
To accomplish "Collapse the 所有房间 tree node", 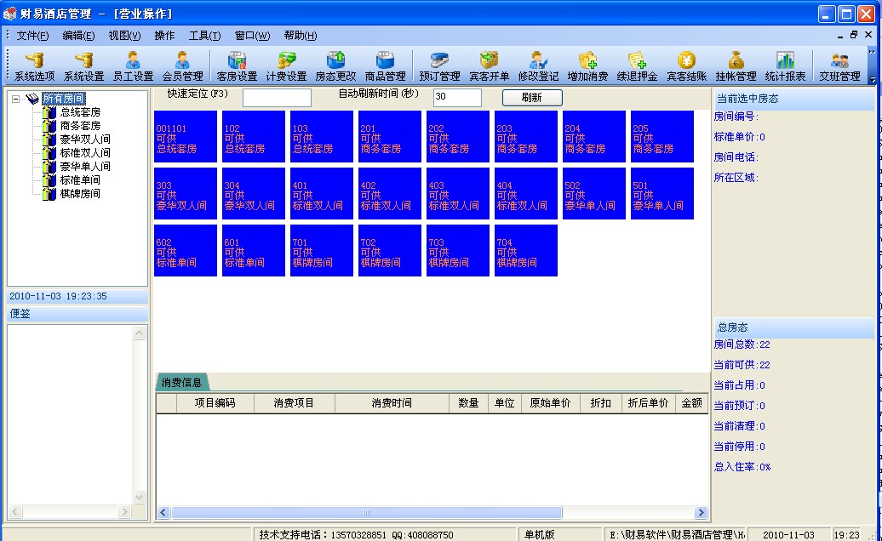I will pyautogui.click(x=15, y=99).
